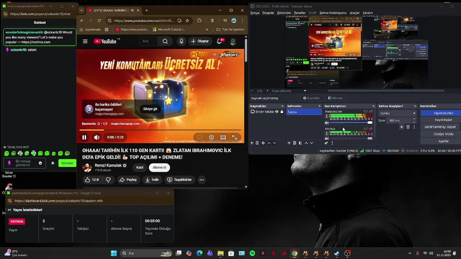Click the YouTube search magnifier button
This screenshot has width=461, height=259.
[x=165, y=41]
